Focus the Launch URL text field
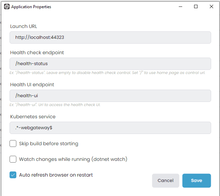220x196 pixels. tap(110, 37)
